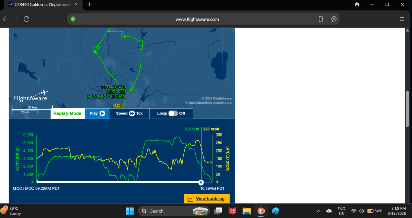Viewport: 412px width, 218px height.
Task: Click the duck AI chat icon
Action: coord(334,19)
